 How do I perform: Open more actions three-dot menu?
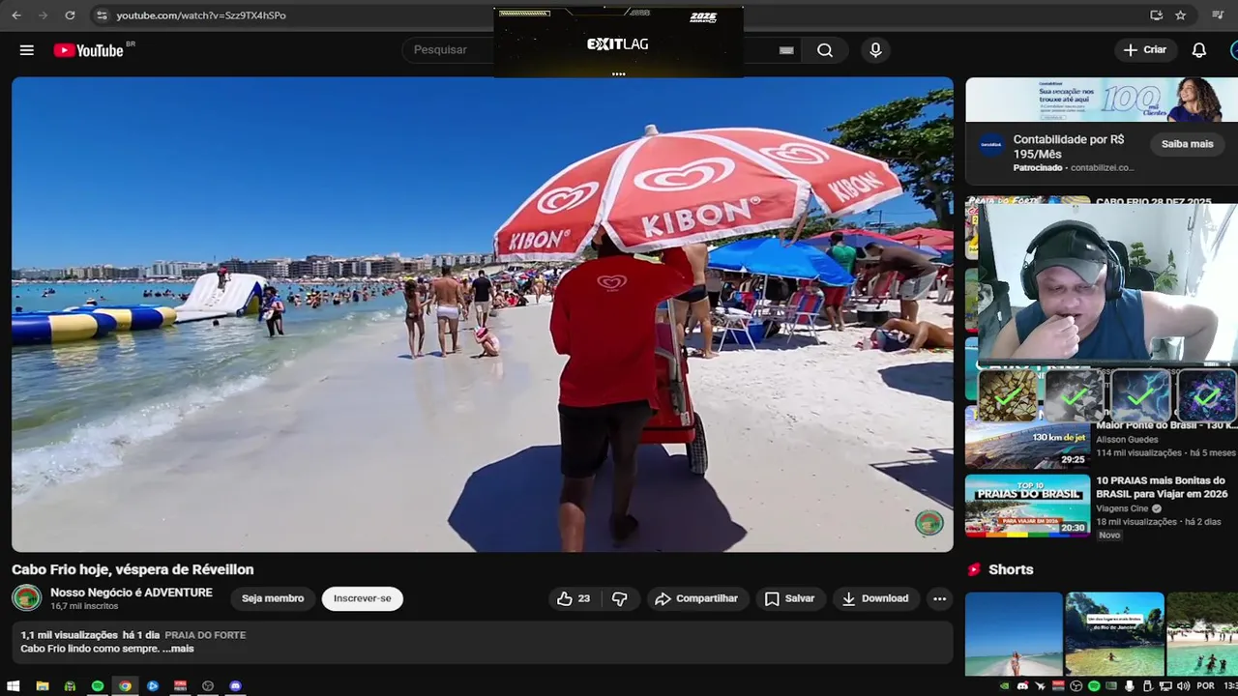pyautogui.click(x=939, y=598)
